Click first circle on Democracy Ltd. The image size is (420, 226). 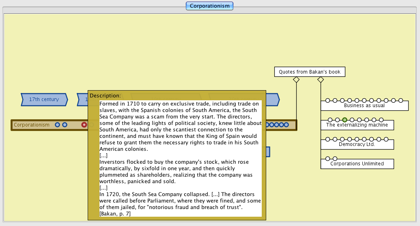coord(327,139)
